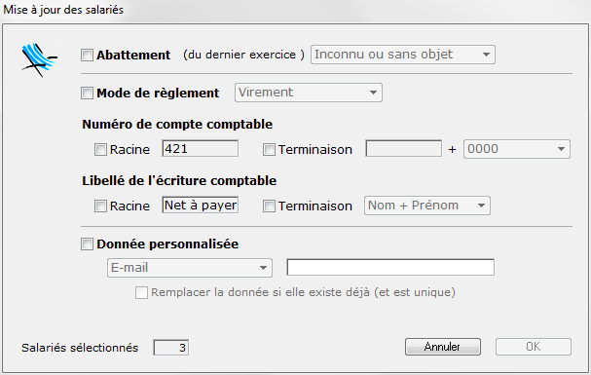Enable the Abattement checkbox

point(87,55)
